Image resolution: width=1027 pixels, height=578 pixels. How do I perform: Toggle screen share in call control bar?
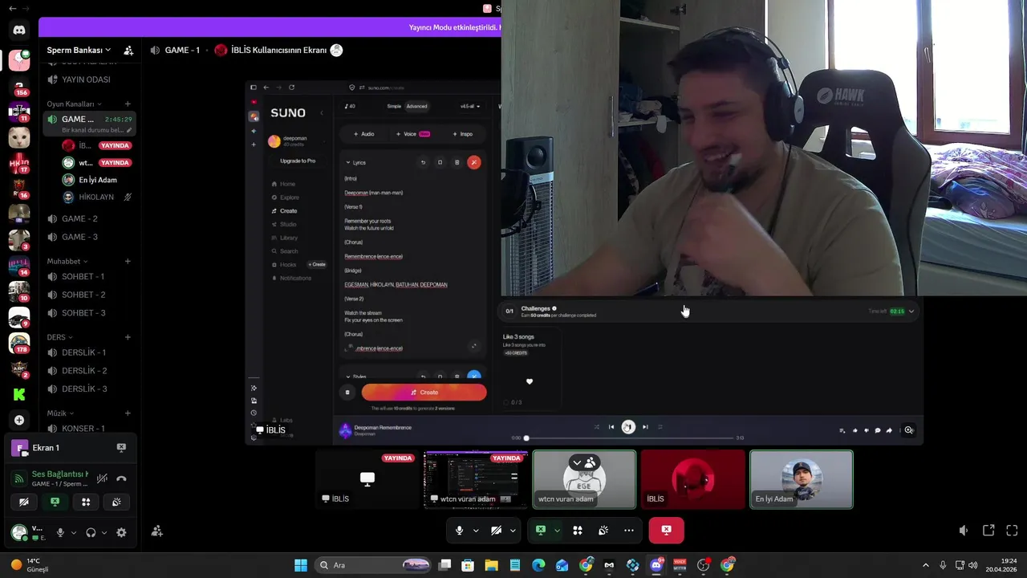click(541, 530)
